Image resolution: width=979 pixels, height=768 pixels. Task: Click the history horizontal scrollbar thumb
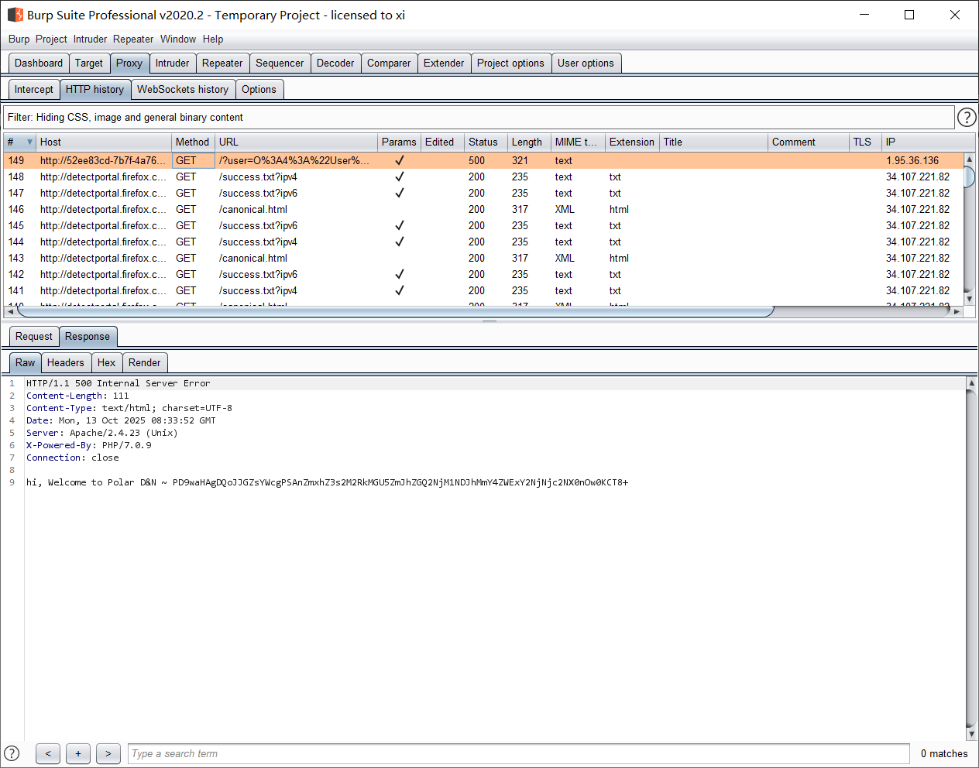pyautogui.click(x=396, y=312)
